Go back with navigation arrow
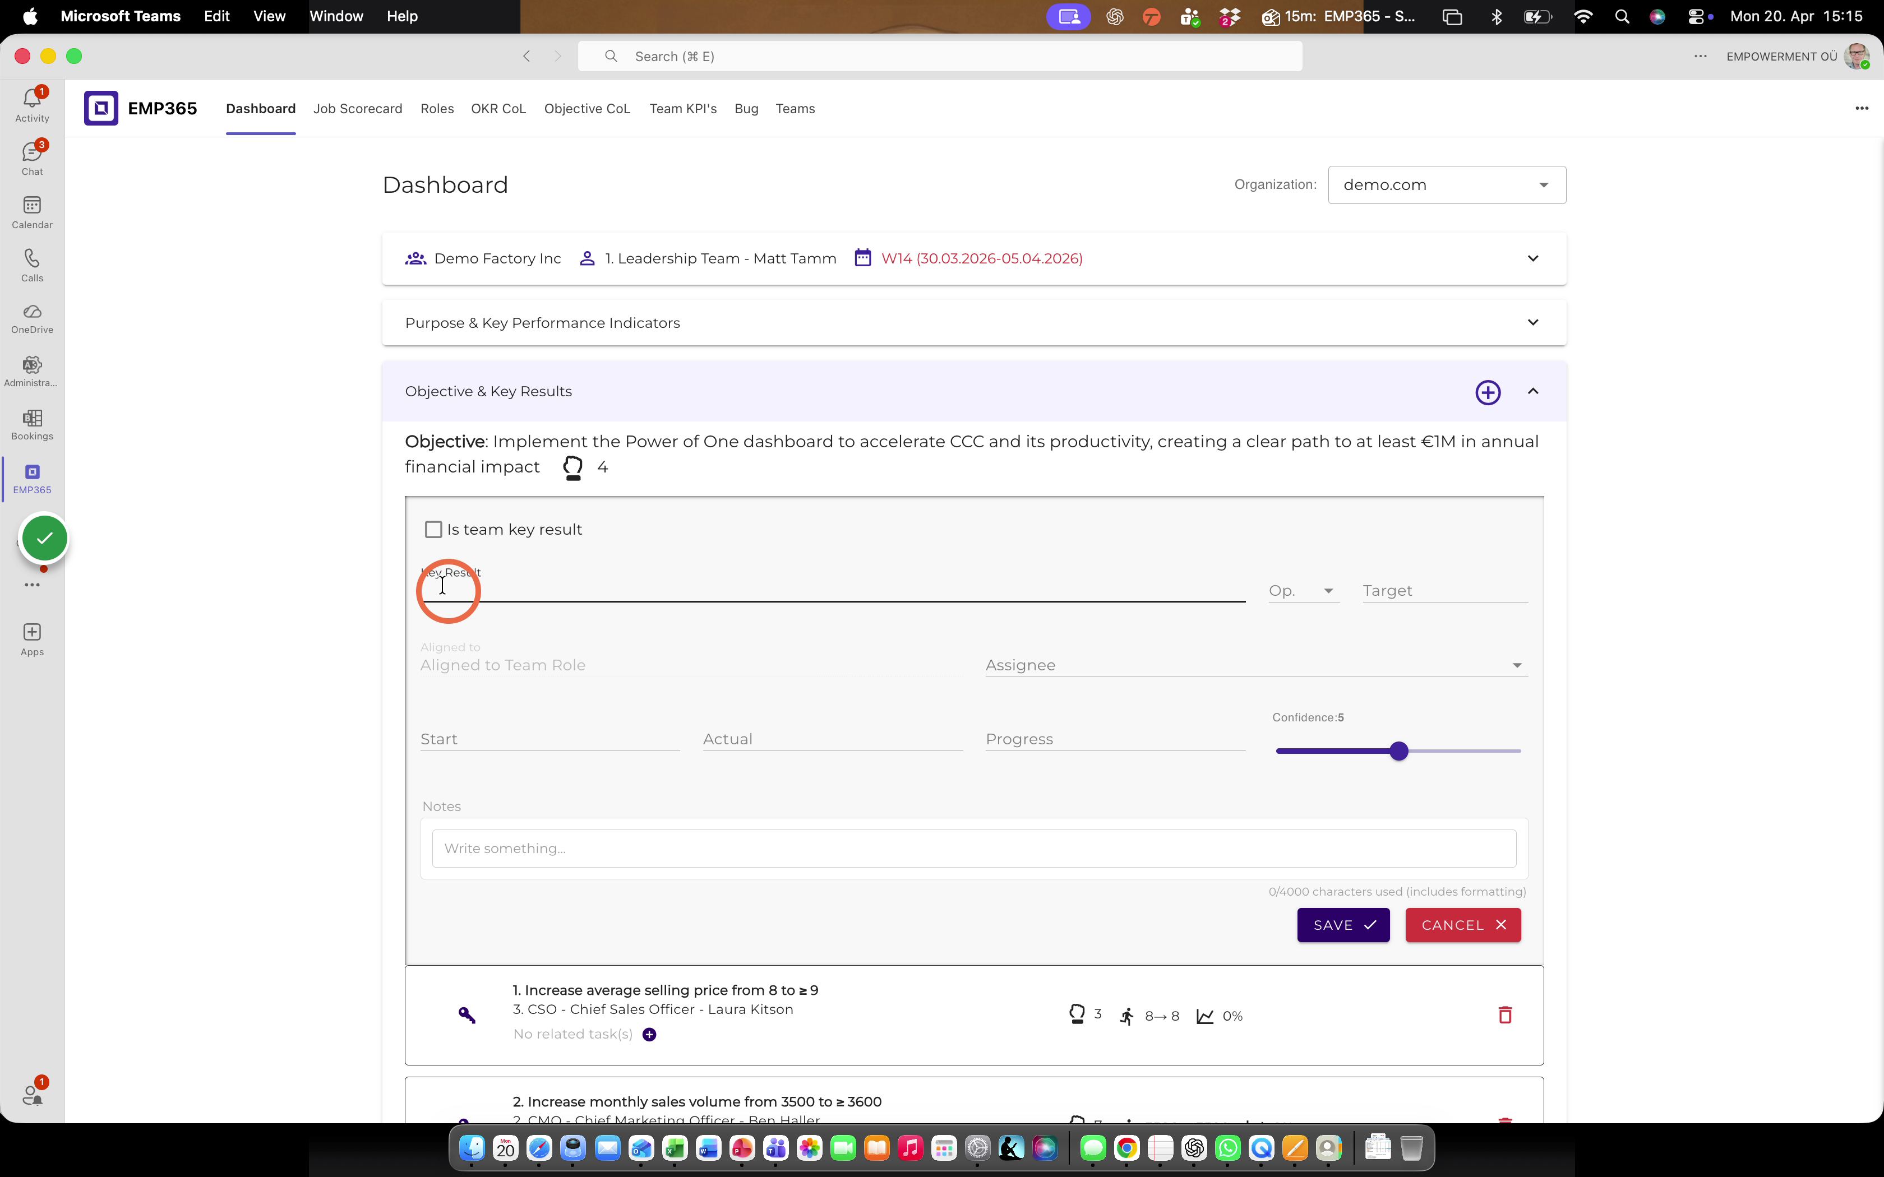This screenshot has width=1884, height=1177. point(527,56)
